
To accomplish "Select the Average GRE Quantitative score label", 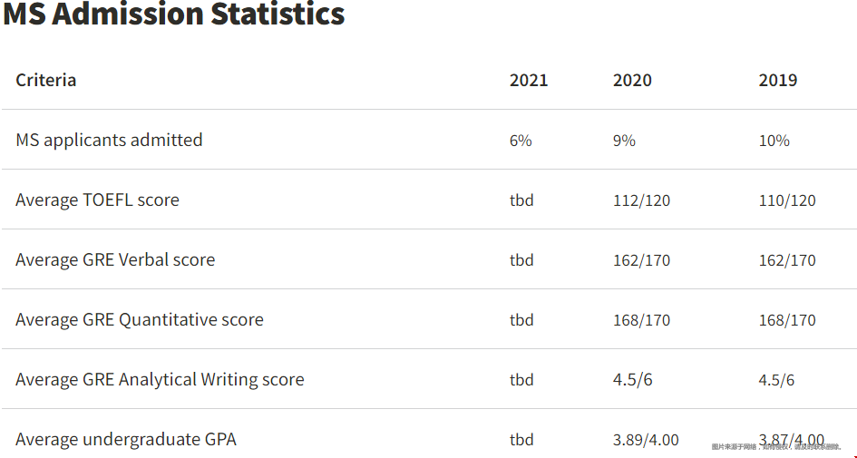I will (140, 320).
